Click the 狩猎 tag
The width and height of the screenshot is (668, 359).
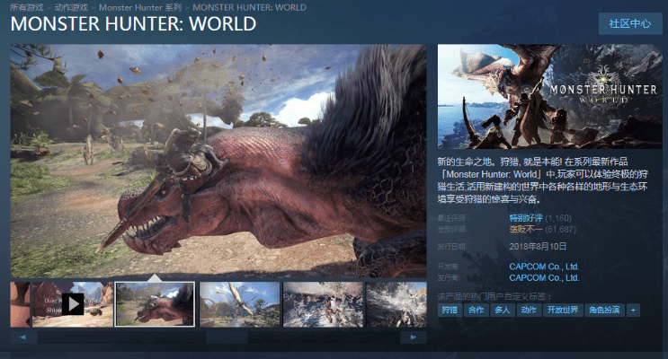point(449,310)
